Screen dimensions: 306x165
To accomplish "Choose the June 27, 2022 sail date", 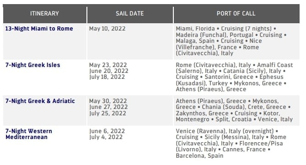I will tap(108, 107).
